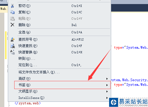
Task: Click the scissors Cut icon
Action: (12, 6)
